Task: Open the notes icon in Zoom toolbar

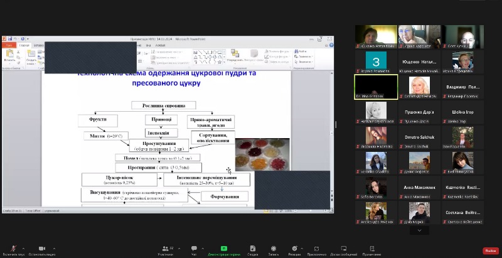Action: pos(371,249)
